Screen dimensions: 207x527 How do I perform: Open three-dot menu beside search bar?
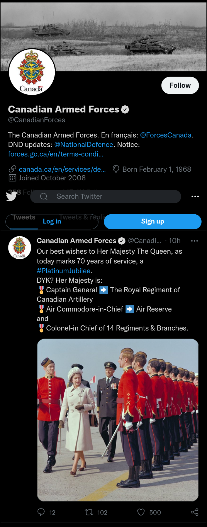coord(195,197)
